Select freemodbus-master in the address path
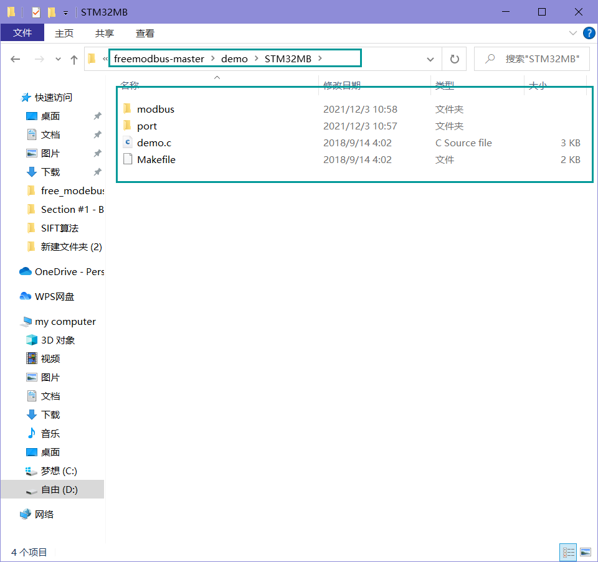 coord(159,59)
